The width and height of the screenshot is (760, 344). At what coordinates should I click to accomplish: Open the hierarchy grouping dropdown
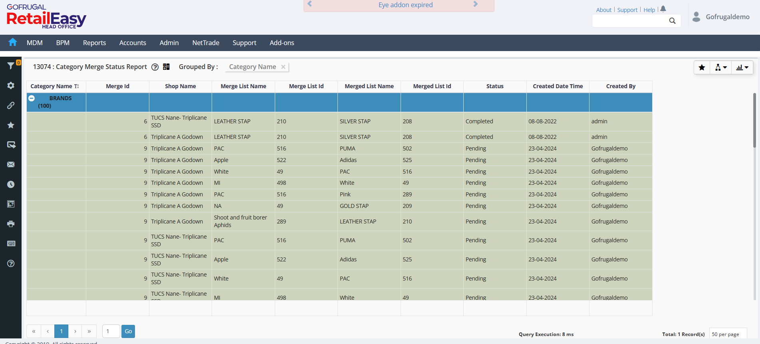tap(720, 67)
